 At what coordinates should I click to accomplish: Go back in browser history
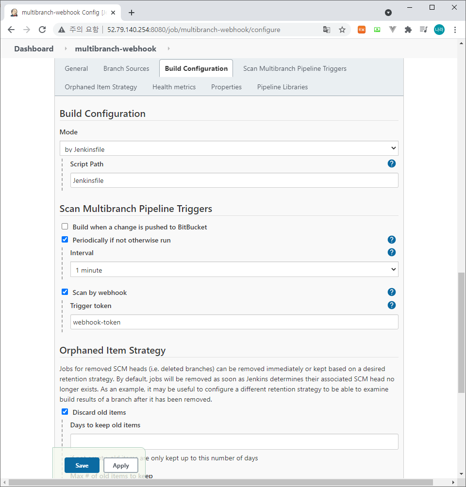(x=11, y=30)
